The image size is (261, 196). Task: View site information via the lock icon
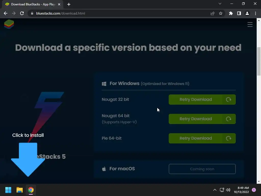(32, 13)
